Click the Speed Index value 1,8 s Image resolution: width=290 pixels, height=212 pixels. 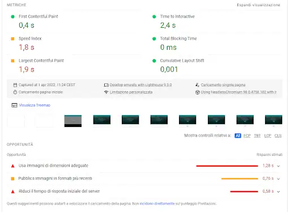pyautogui.click(x=27, y=48)
